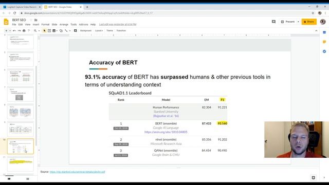This screenshot has width=329, height=185.
Task: Collapse the menus with the toolbar chevron
Action: pyautogui.click(x=316, y=31)
